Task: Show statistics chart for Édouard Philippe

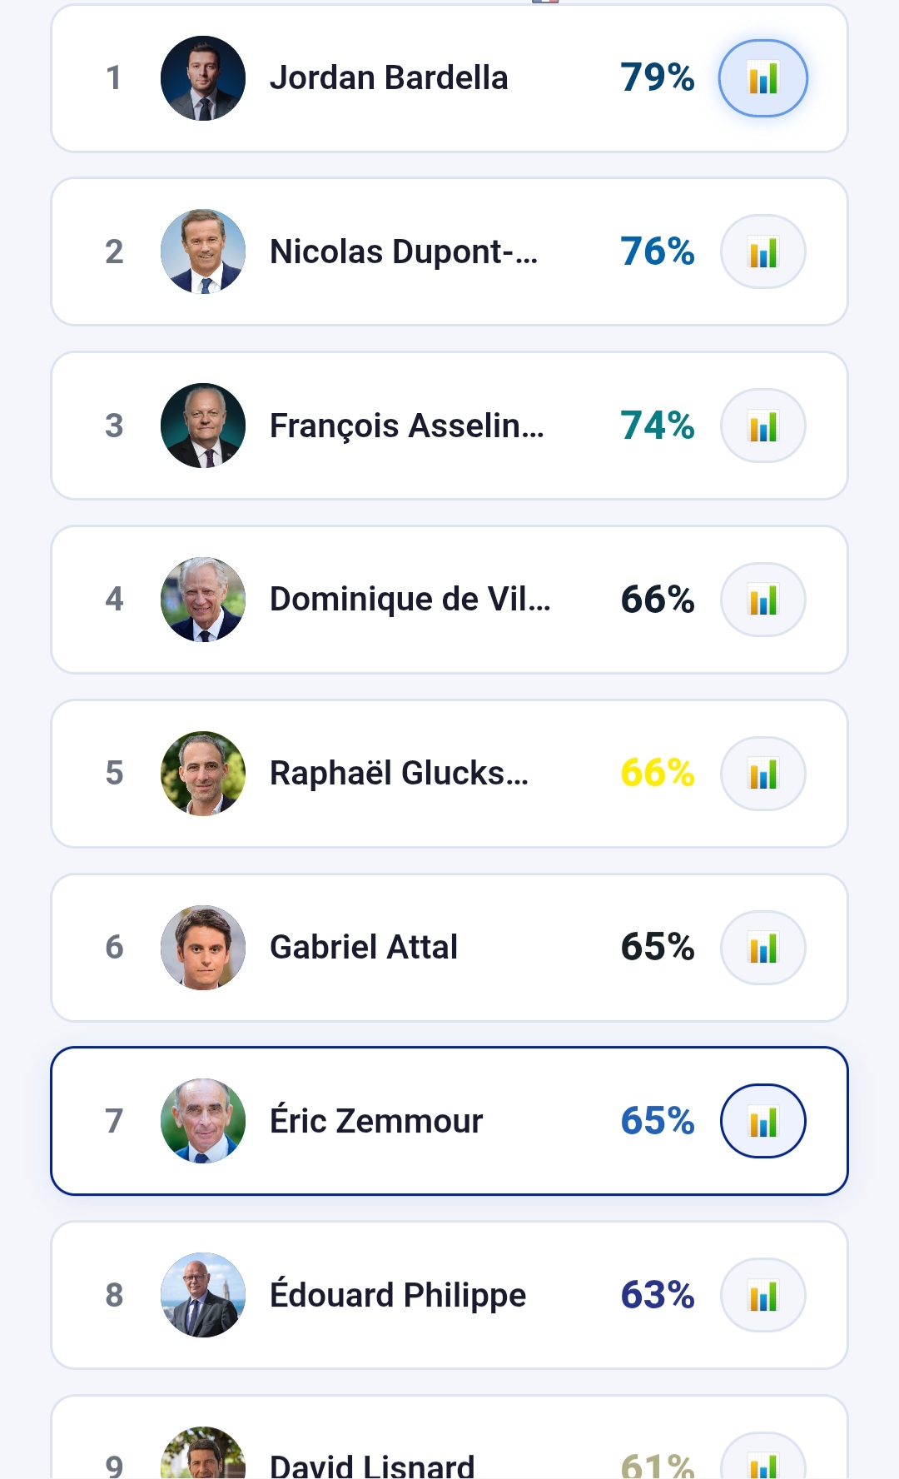Action: [762, 1295]
